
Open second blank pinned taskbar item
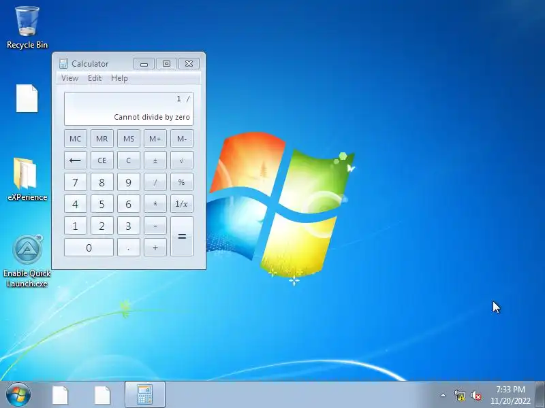coord(102,395)
